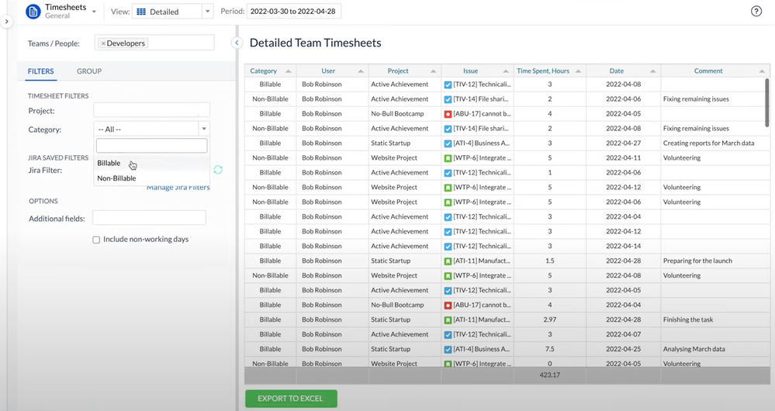Open the View Detailed dropdown arrow
This screenshot has height=411, width=775.
tap(208, 12)
